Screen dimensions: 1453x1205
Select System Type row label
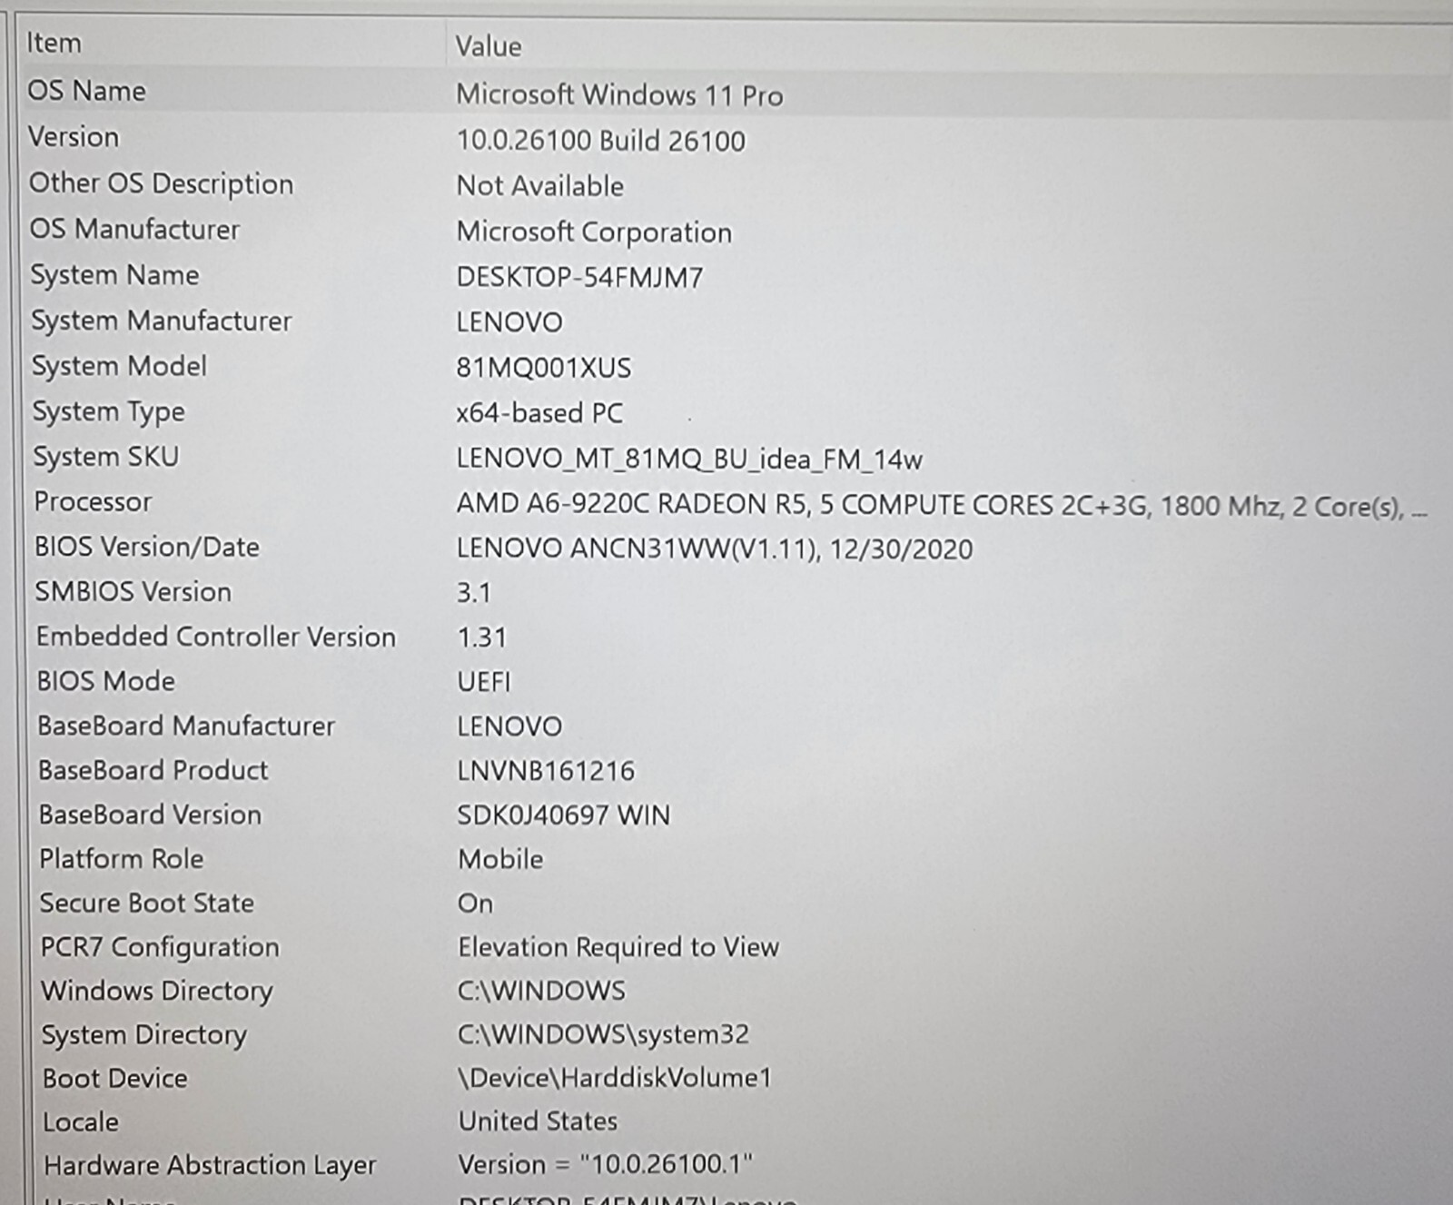[x=109, y=412]
